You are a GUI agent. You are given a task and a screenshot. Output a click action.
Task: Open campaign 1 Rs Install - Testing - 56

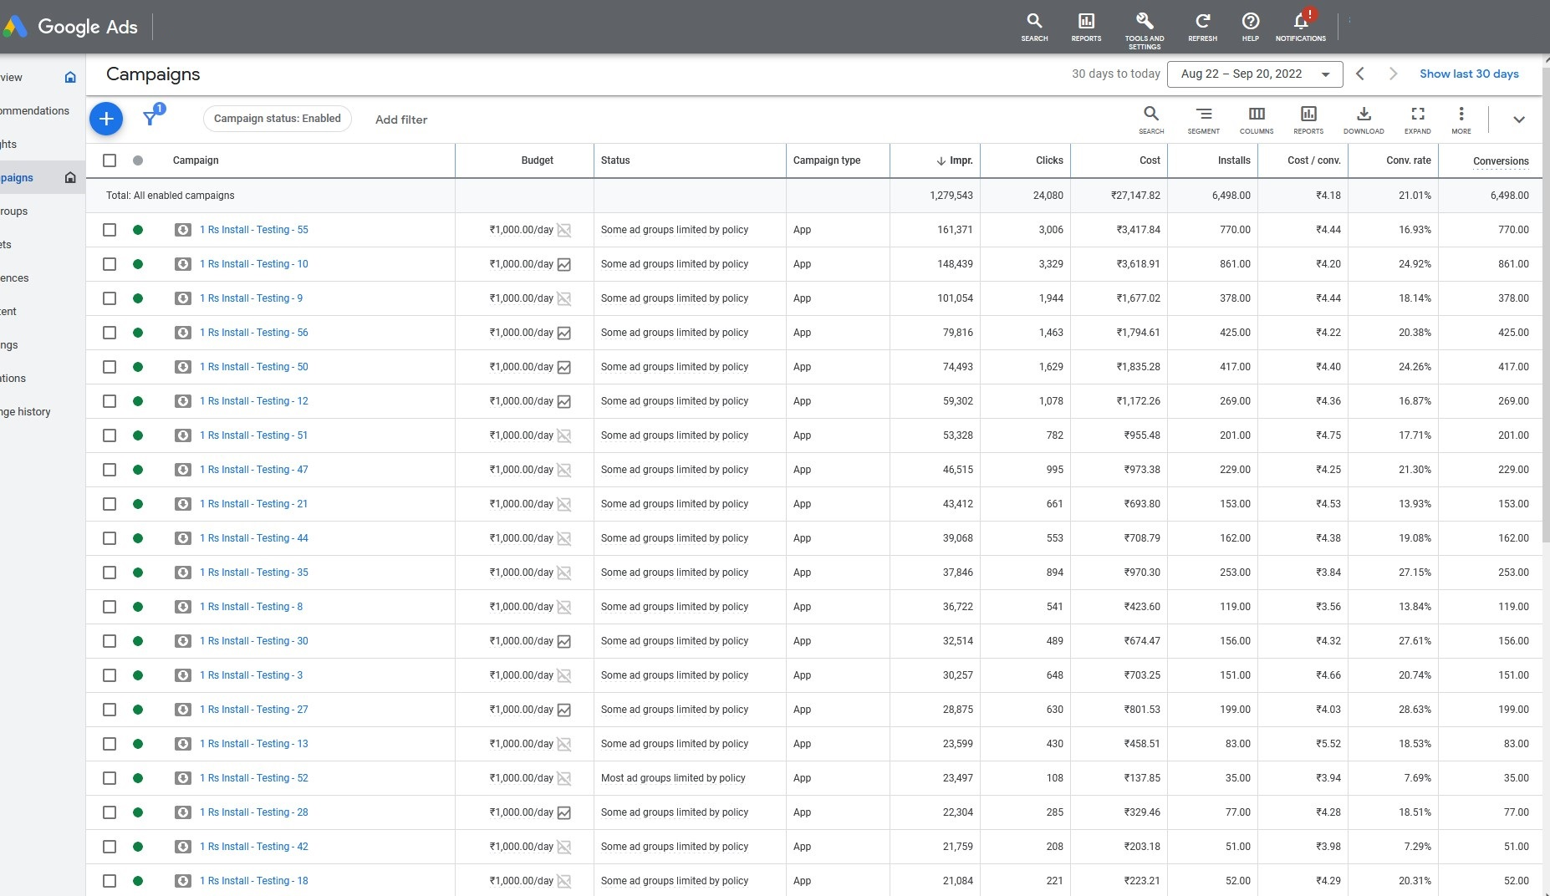[253, 333]
